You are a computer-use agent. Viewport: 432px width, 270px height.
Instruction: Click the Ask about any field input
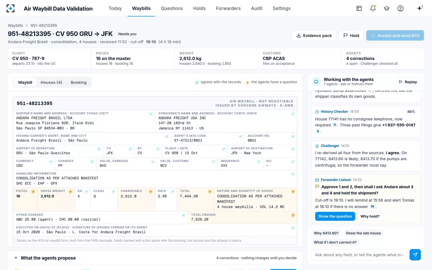(x=359, y=255)
